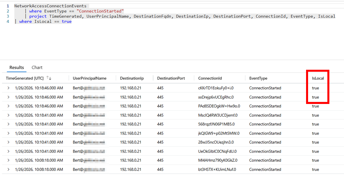Screen dimensions: 344x180
Task: Expand row with ConnectionId MsclQ4RW3UCDjemf.0
Action: [x=8, y=115]
